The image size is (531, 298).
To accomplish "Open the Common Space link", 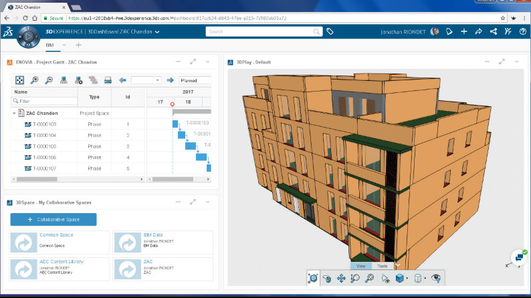I will click(56, 235).
